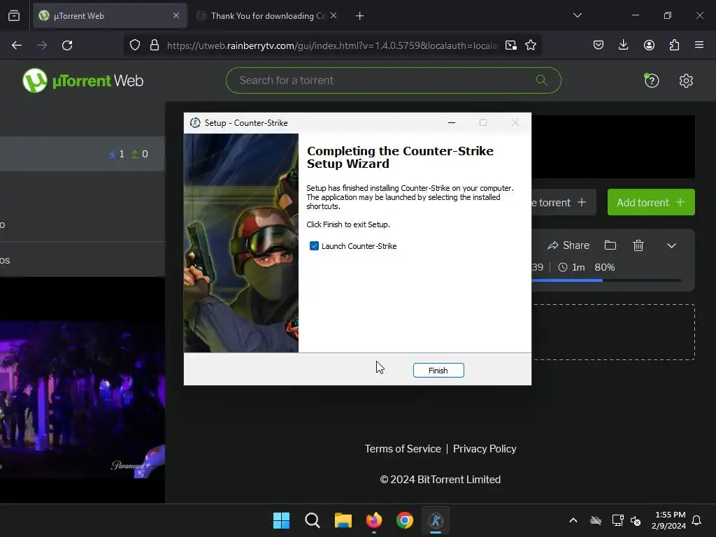The width and height of the screenshot is (716, 537).
Task: Open the Windows Start menu
Action: pyautogui.click(x=281, y=520)
